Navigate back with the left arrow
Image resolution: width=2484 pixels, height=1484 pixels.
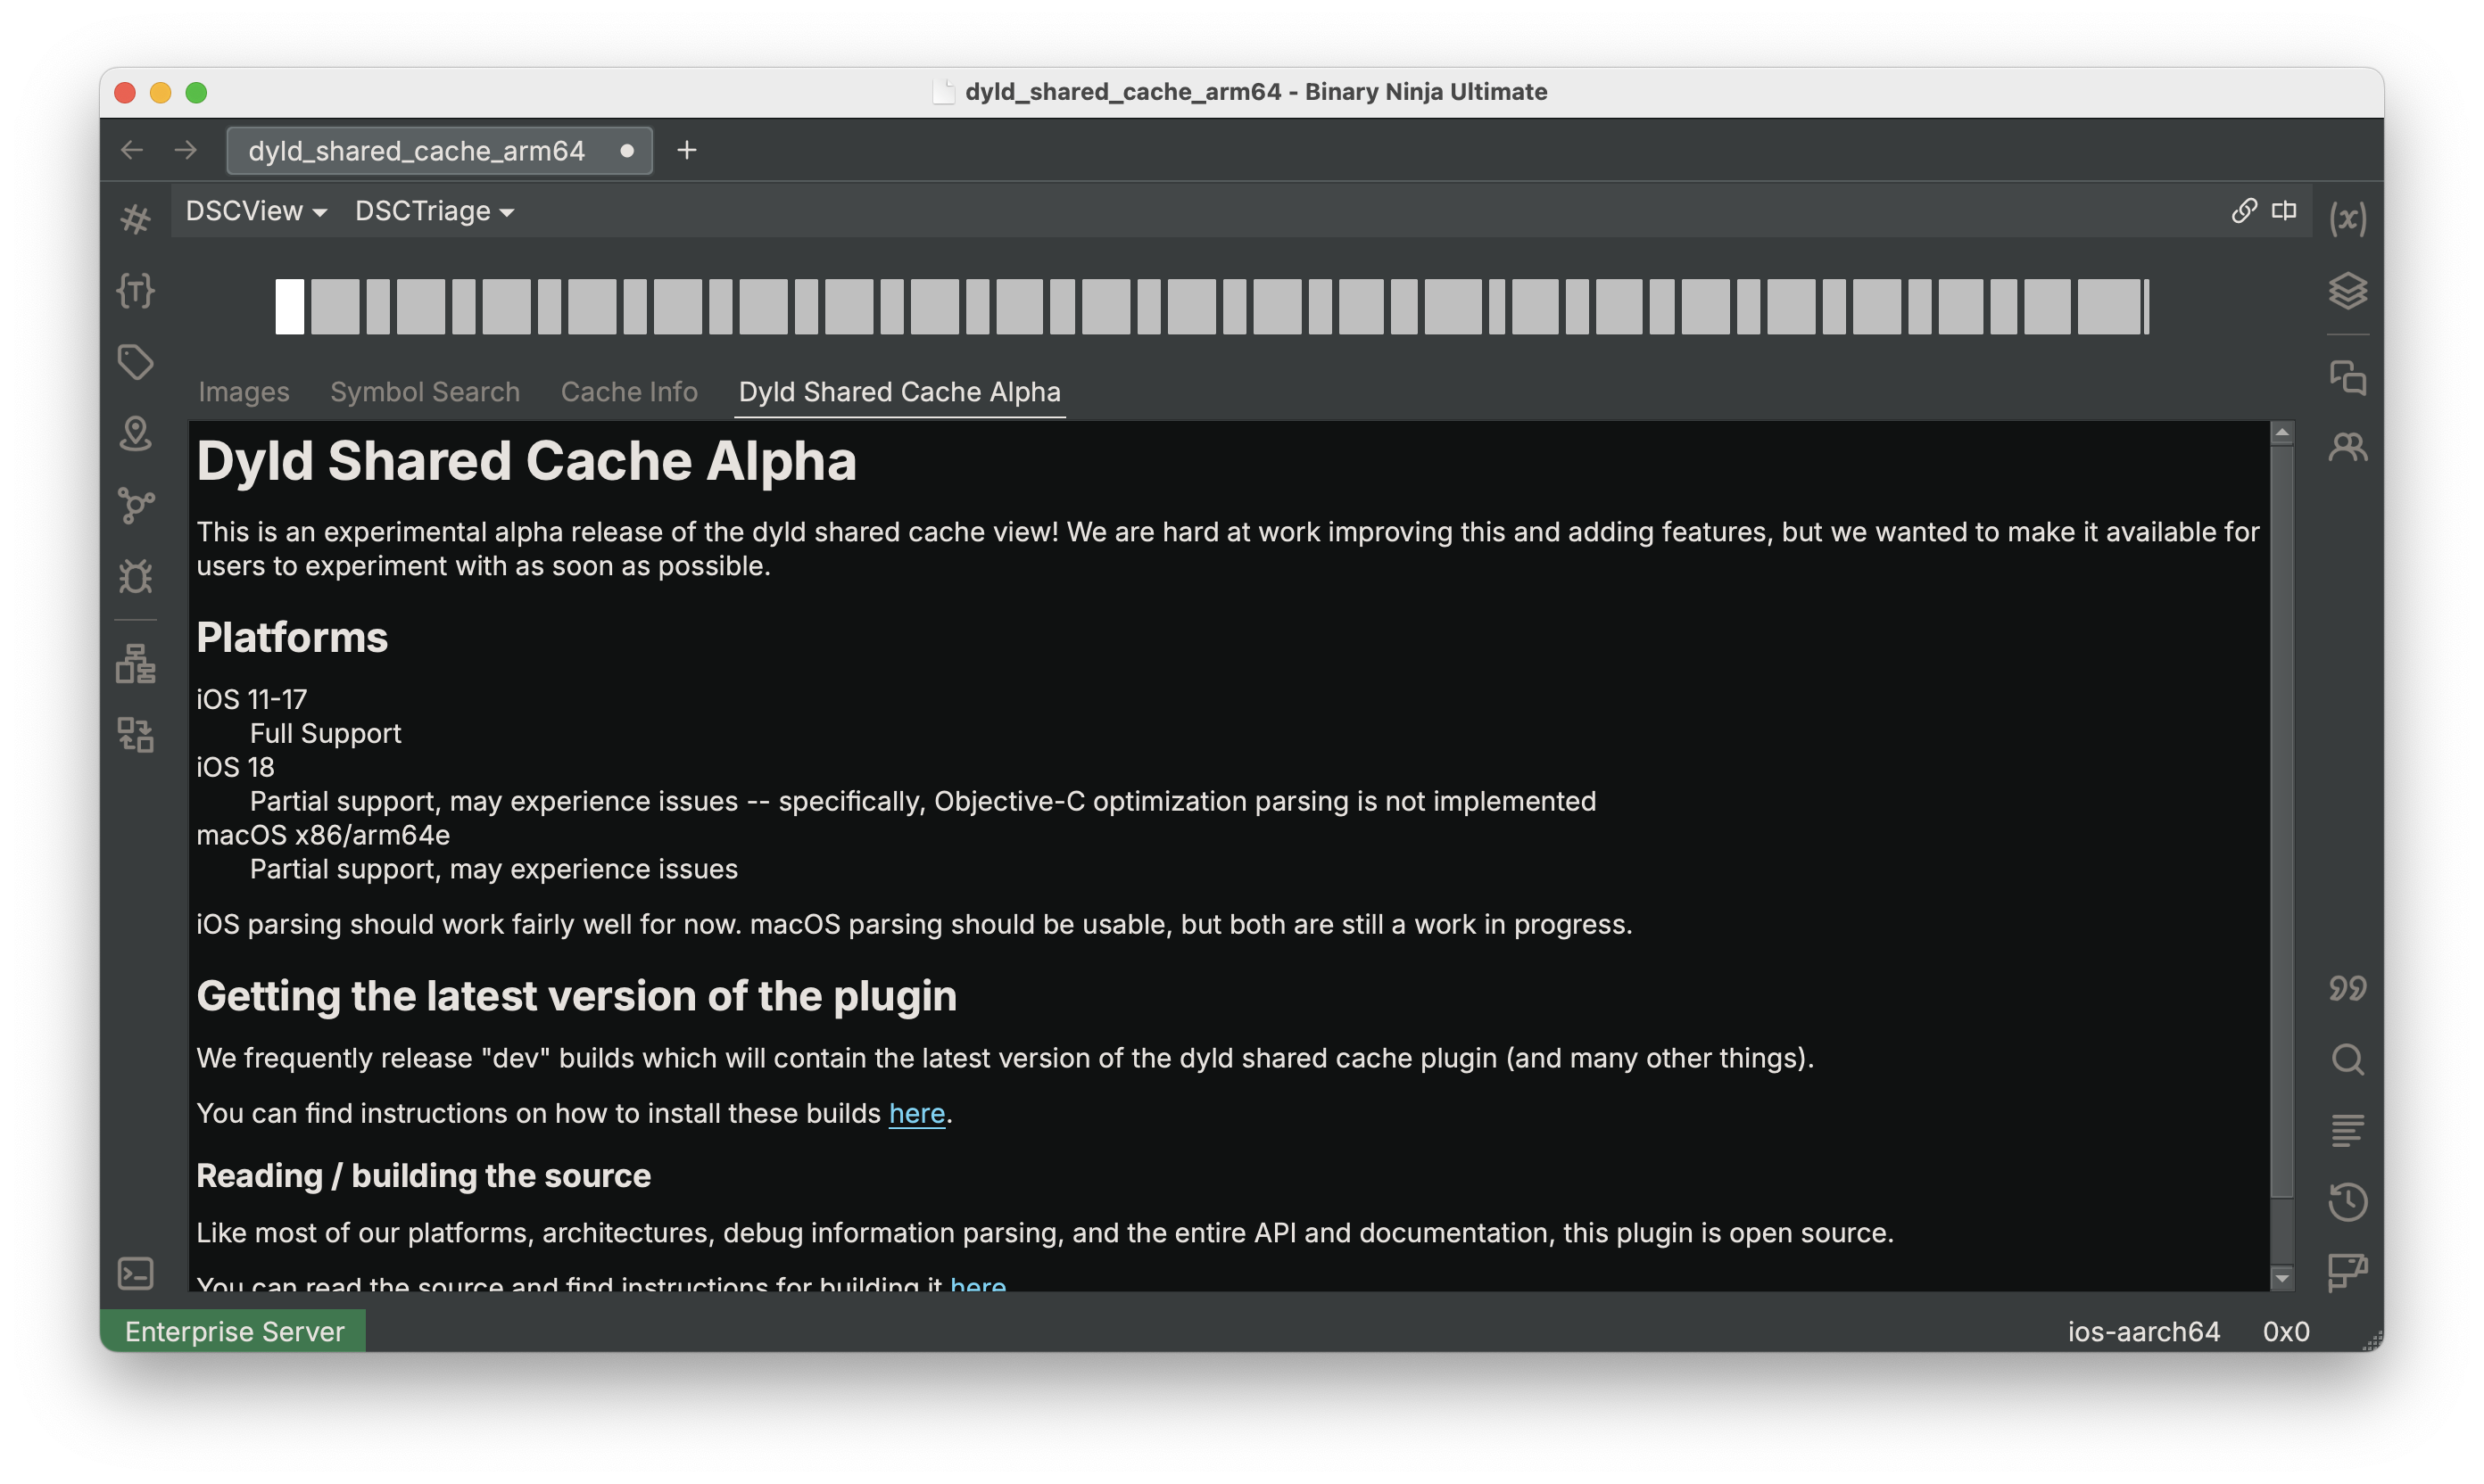point(132,150)
